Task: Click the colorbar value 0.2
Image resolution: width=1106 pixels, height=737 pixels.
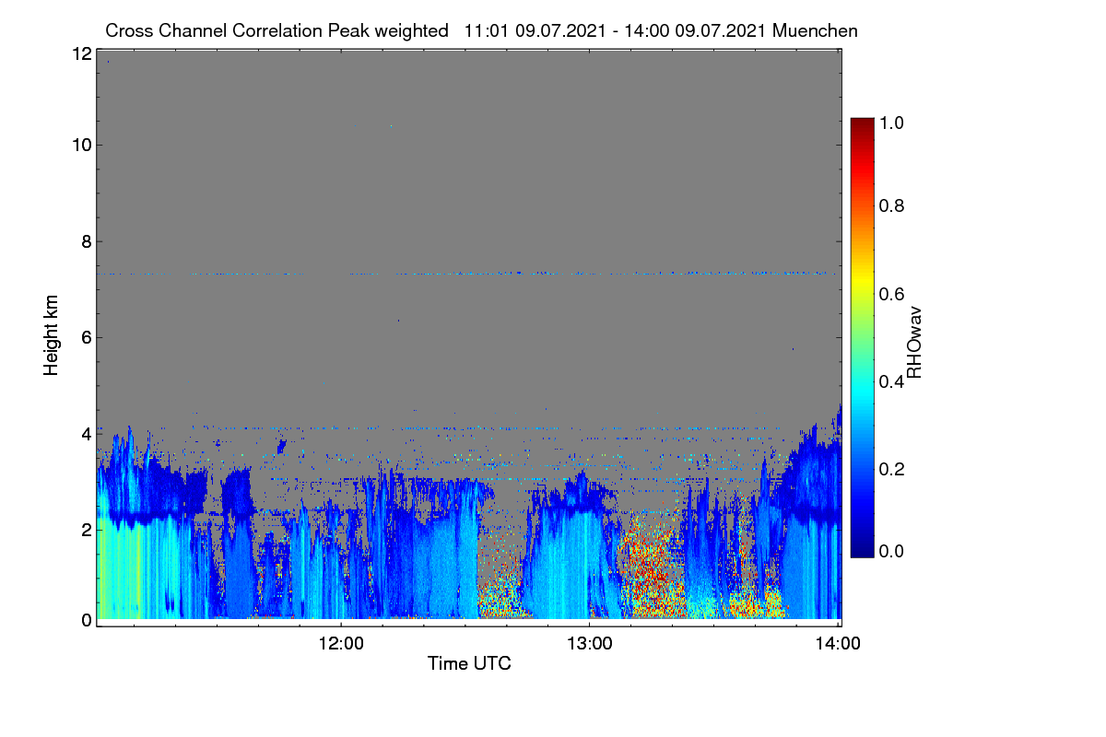Action: coord(892,469)
